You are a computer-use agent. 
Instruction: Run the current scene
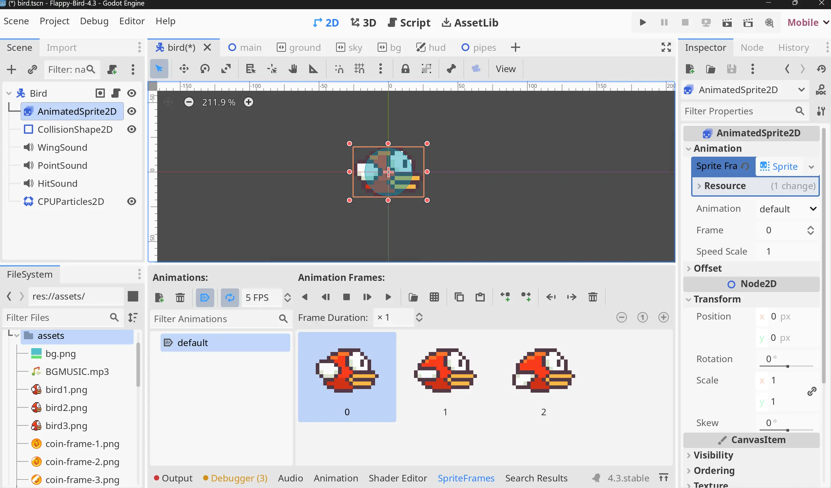pyautogui.click(x=727, y=22)
